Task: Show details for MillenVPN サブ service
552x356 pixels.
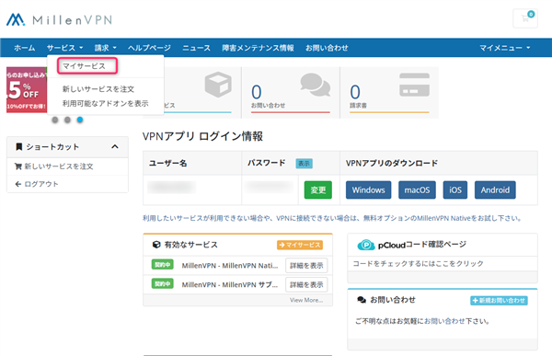Action: [x=306, y=284]
